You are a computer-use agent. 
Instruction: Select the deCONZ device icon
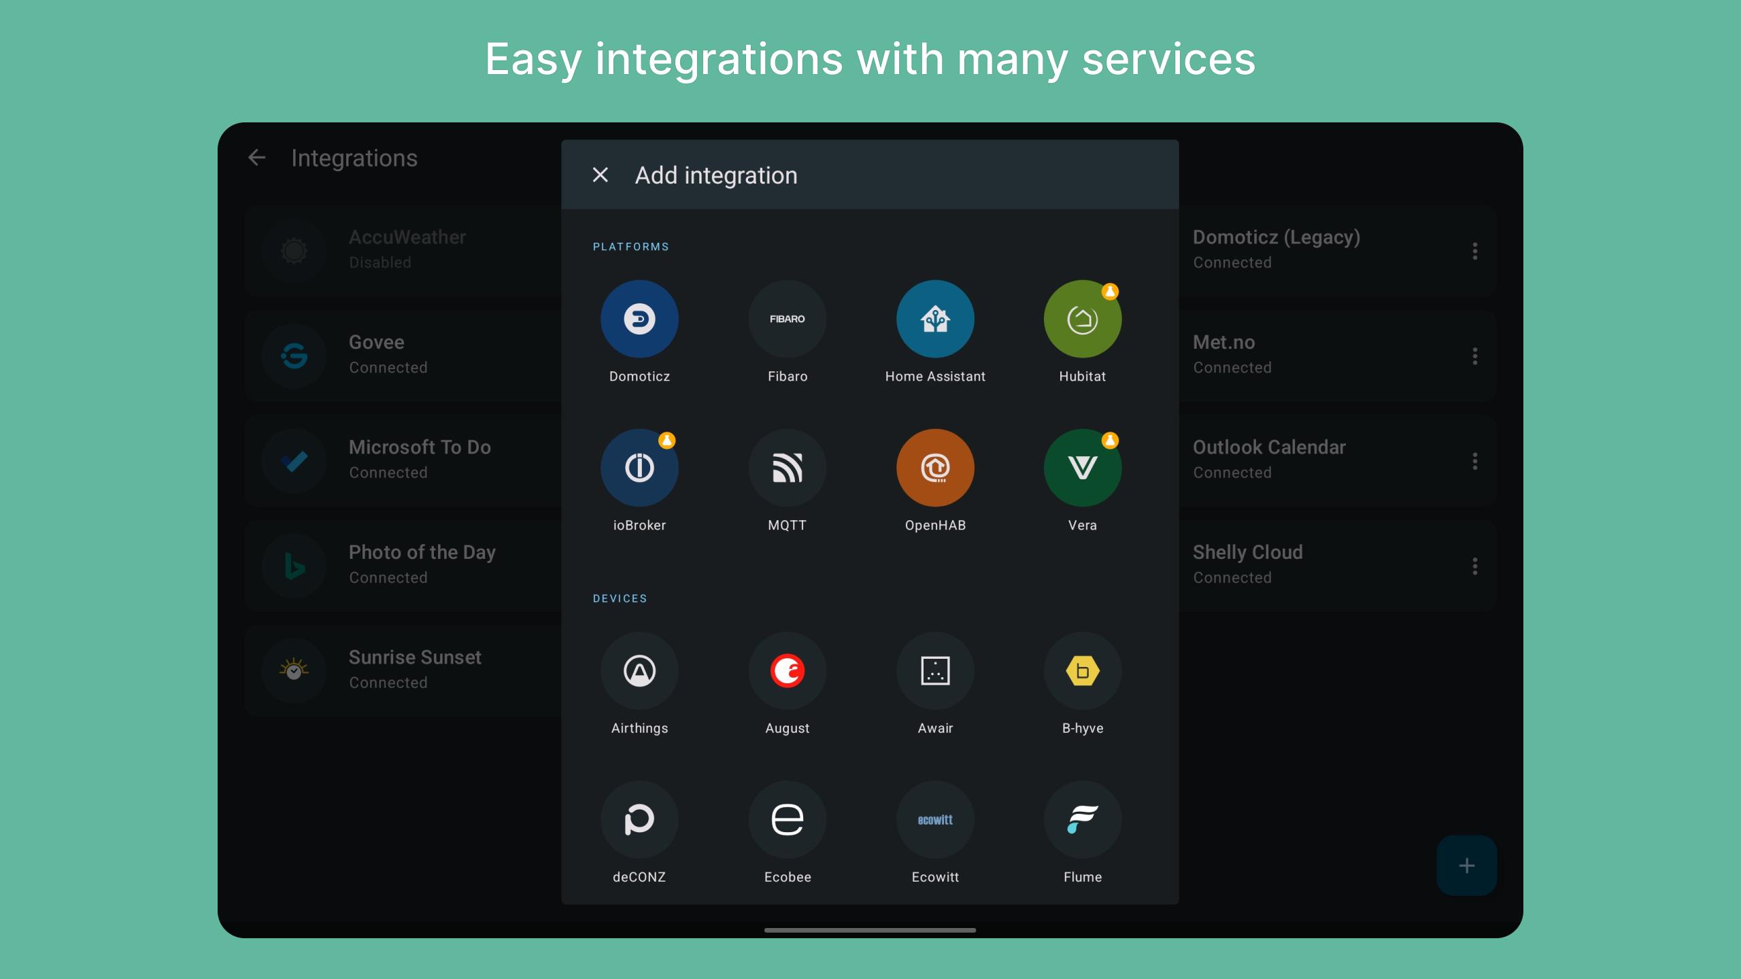click(639, 820)
